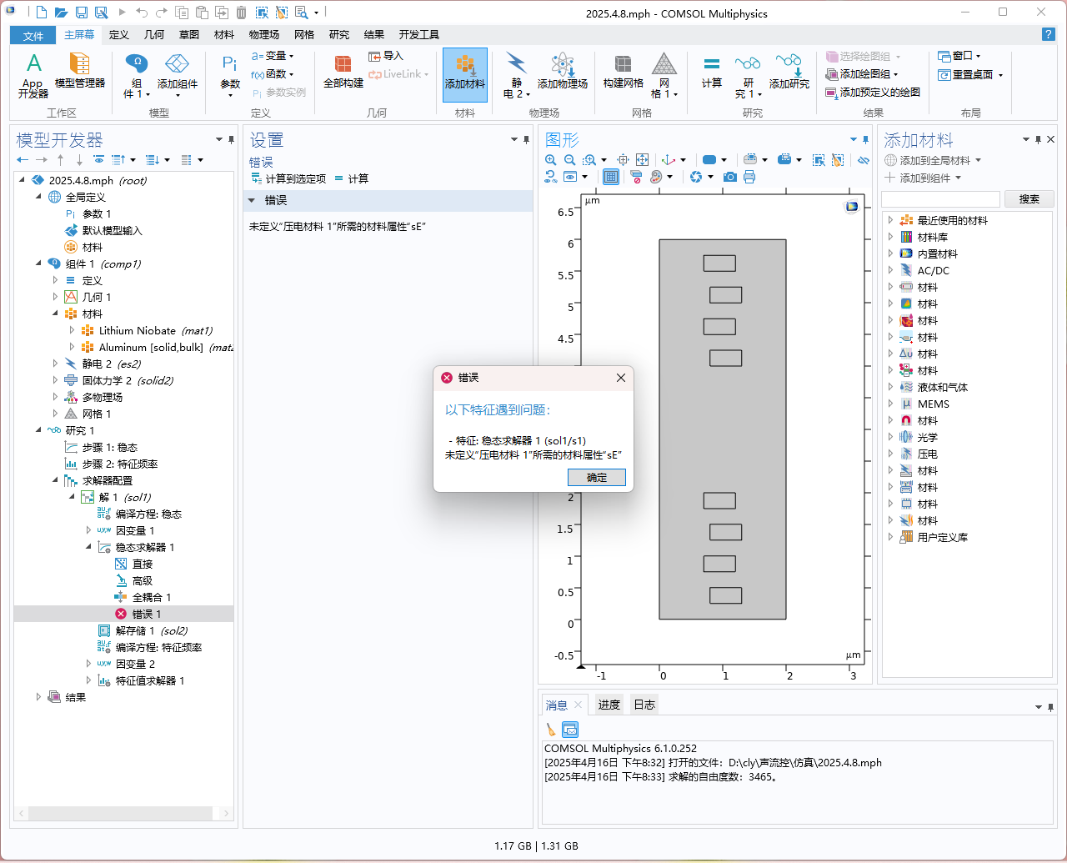
Task: Toggle the pin on the 图形 panel
Action: [x=865, y=140]
